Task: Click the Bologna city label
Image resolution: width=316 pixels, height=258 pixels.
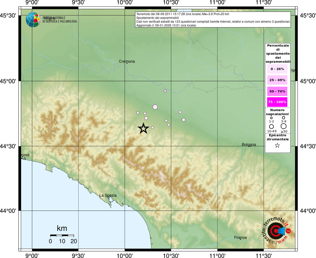Action: coord(249,145)
